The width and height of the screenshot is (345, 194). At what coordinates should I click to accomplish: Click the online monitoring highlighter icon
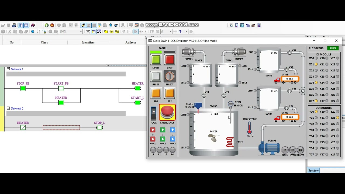tap(83, 25)
